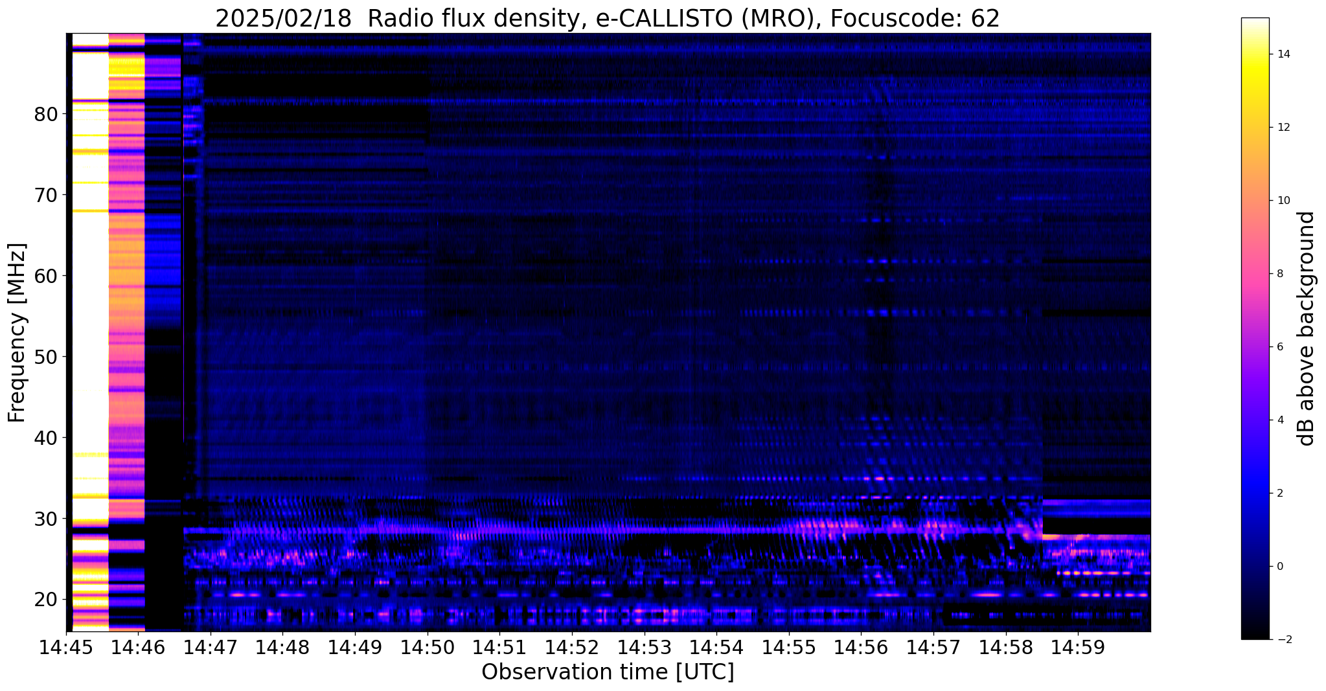
Task: Click the 80 MHz frequency tick label
Action: pyautogui.click(x=46, y=115)
